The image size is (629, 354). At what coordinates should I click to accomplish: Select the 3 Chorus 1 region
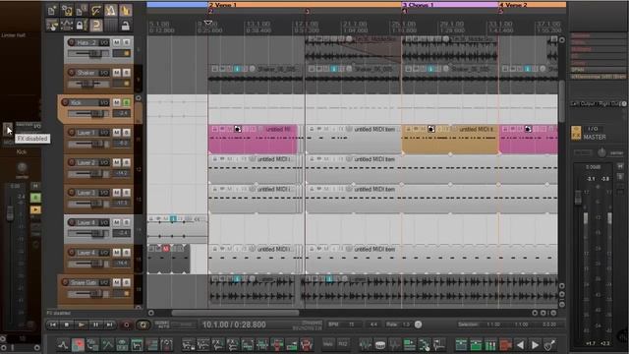(450, 4)
